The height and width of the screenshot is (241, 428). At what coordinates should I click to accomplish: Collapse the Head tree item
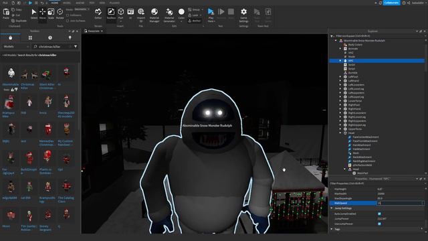click(x=340, y=133)
